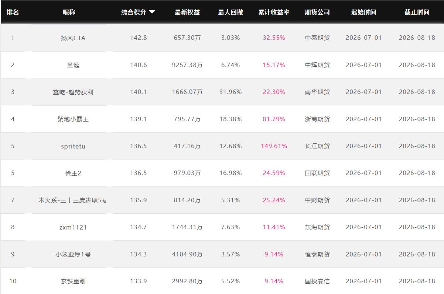Select the 紫炮小霸王 nickname
Screen dimensions: 444x294
coord(73,119)
